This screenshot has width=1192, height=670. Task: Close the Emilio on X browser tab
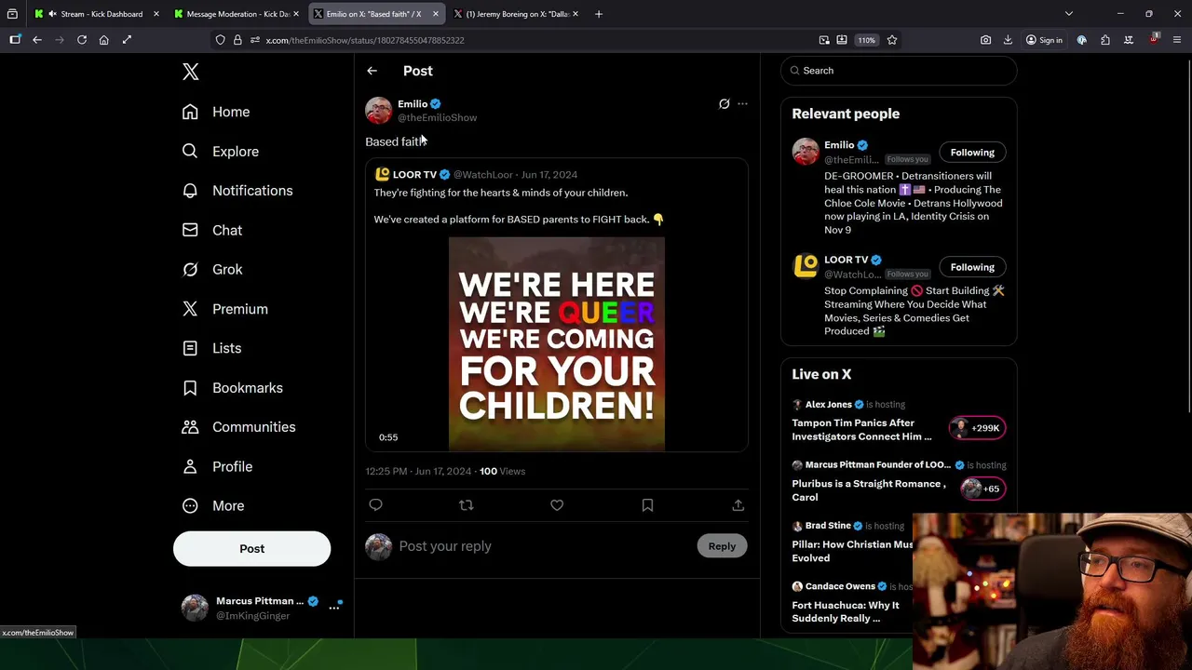pos(435,14)
